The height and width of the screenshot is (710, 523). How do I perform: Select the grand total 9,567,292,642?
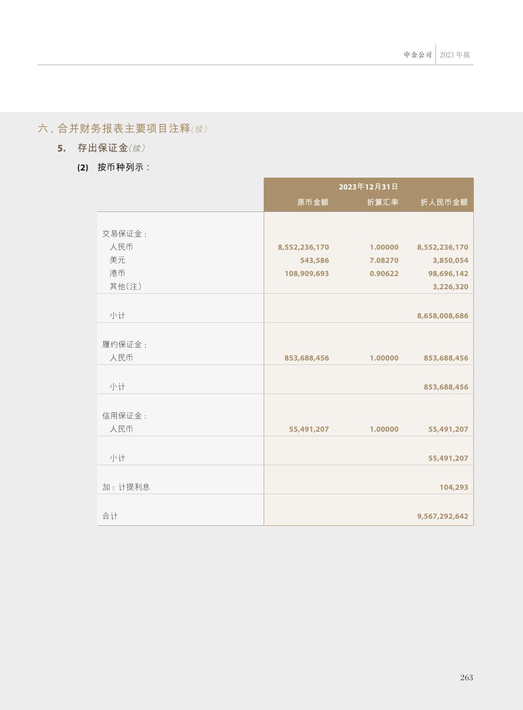[x=442, y=516]
